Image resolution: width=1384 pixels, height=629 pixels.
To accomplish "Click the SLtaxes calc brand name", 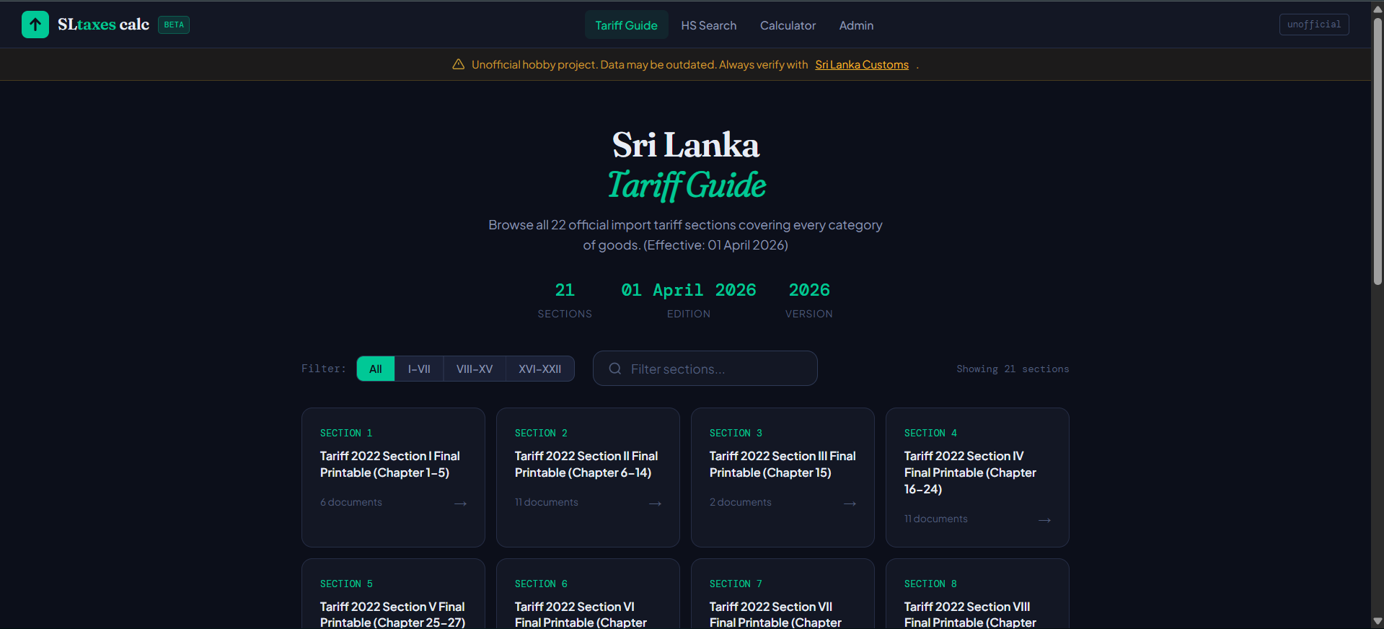I will [x=103, y=25].
